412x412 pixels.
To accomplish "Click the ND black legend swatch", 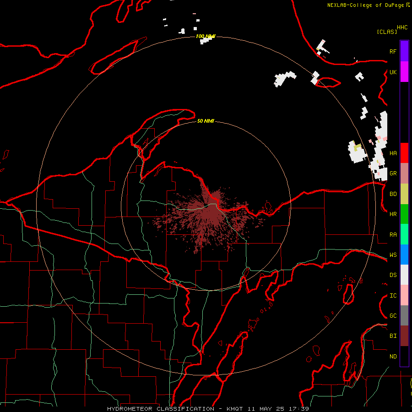I will [x=404, y=356].
